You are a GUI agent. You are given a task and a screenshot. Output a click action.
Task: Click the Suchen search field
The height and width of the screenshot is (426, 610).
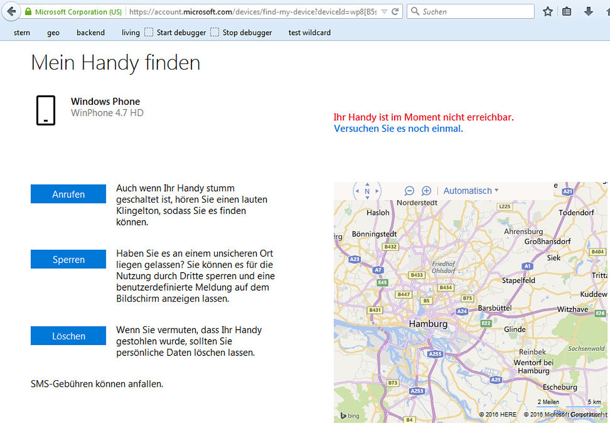click(470, 11)
